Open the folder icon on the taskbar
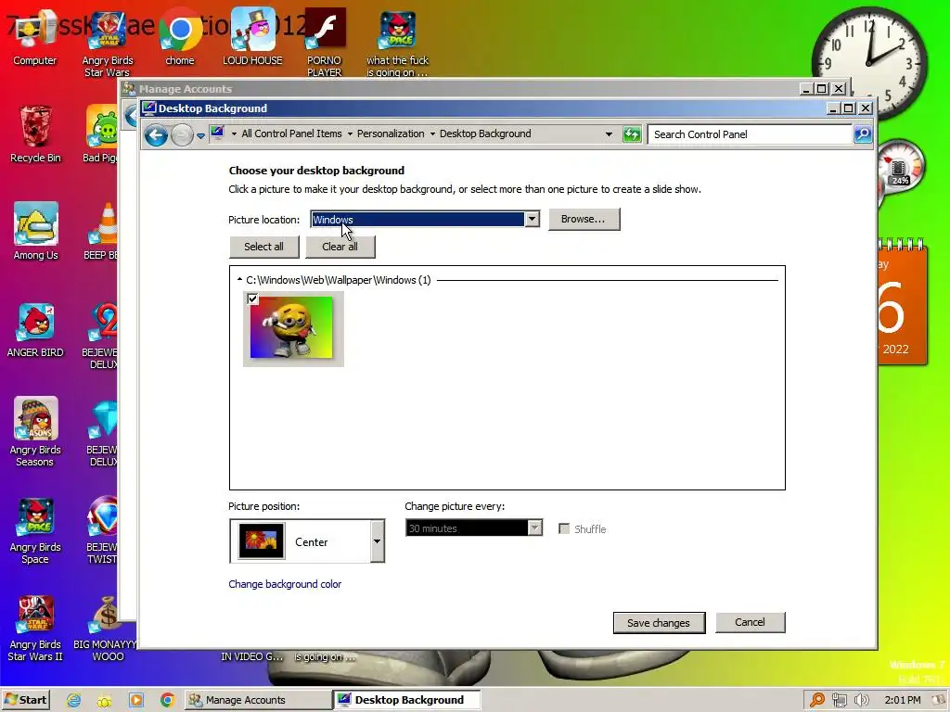This screenshot has width=950, height=712. 106,701
